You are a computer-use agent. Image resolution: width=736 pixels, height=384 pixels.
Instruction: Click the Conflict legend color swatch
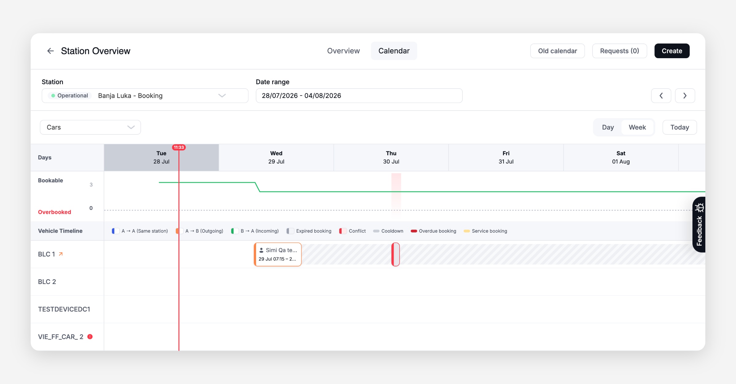[x=343, y=231]
